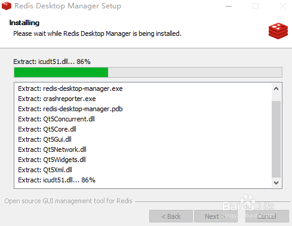Select the Qt5Xml.dll log entry
This screenshot has height=226, width=292.
[x=45, y=170]
